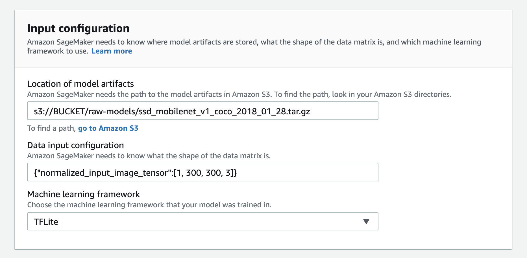Click blank space right of the data input field
This screenshot has width=527, height=258.
coord(443,172)
